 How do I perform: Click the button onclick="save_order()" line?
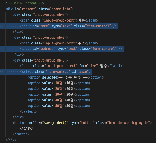[x=82, y=123]
